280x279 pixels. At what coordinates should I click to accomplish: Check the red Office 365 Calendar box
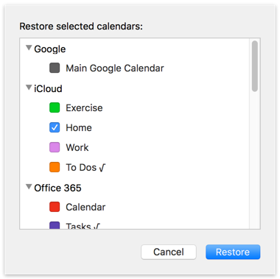[55, 207]
